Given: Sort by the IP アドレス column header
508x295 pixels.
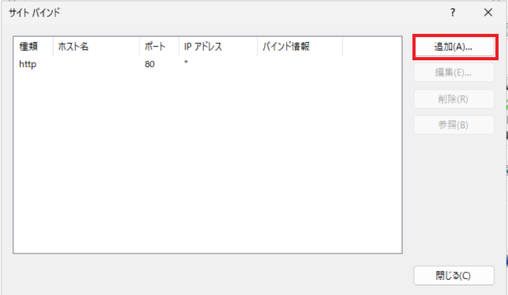Looking at the screenshot, I should (x=218, y=46).
